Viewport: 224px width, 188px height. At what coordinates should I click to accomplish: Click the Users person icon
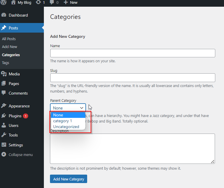[4, 125]
